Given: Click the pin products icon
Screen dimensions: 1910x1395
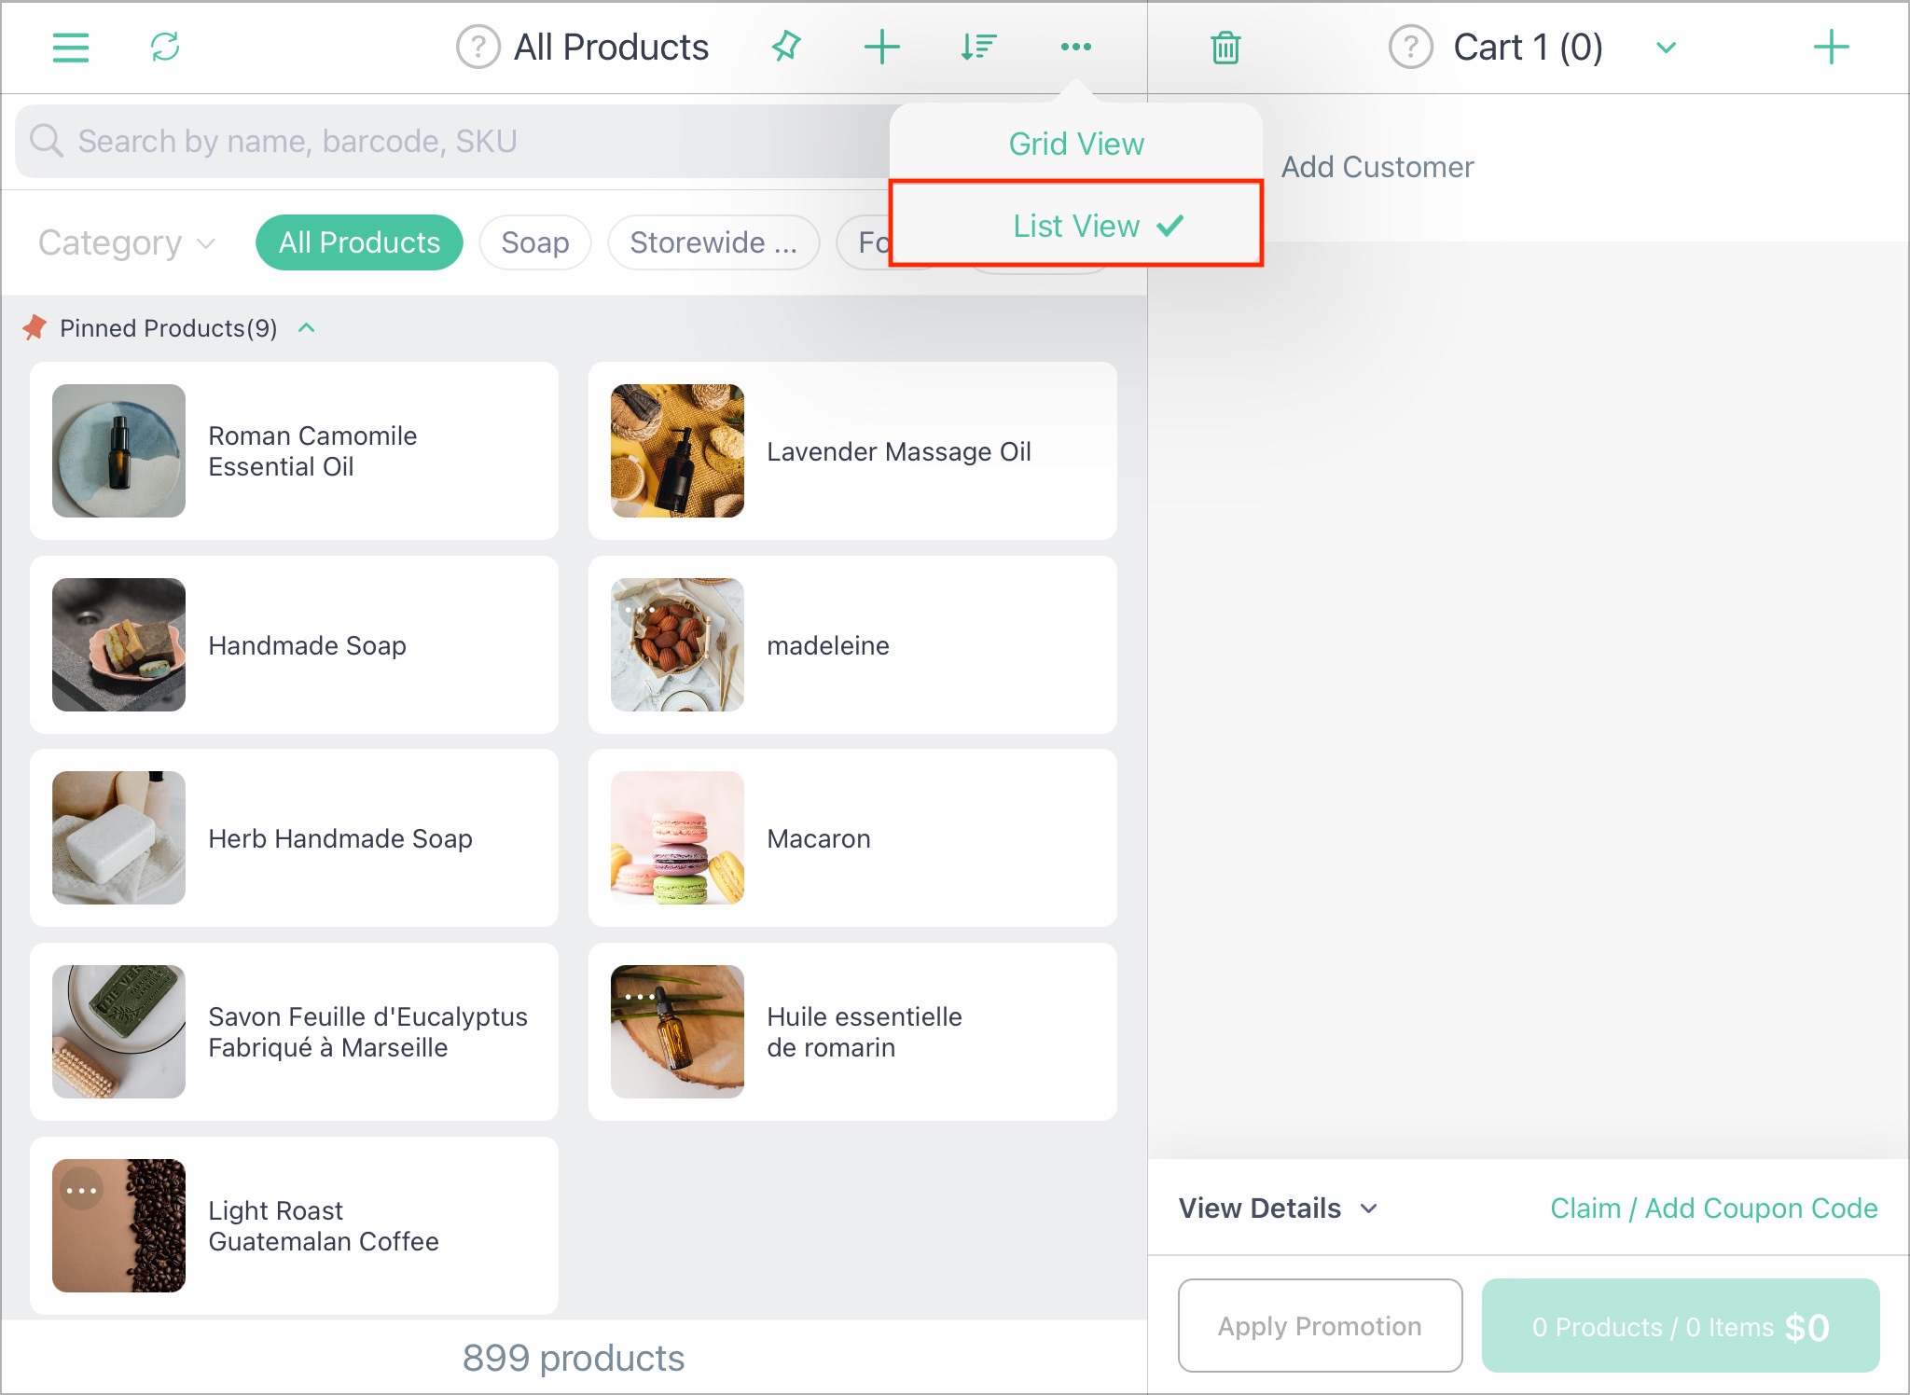Looking at the screenshot, I should (x=786, y=46).
